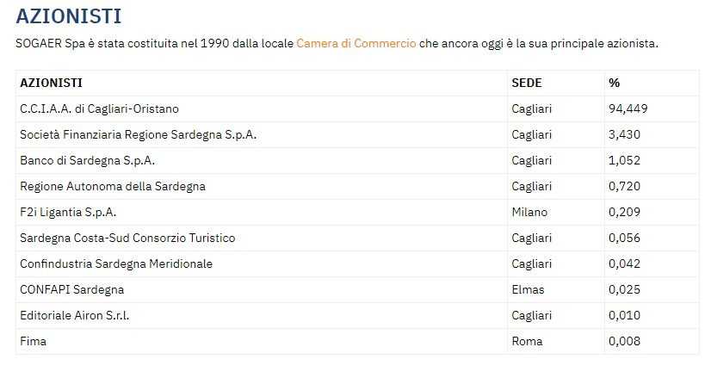Click the 94,449 percentage value

point(628,108)
